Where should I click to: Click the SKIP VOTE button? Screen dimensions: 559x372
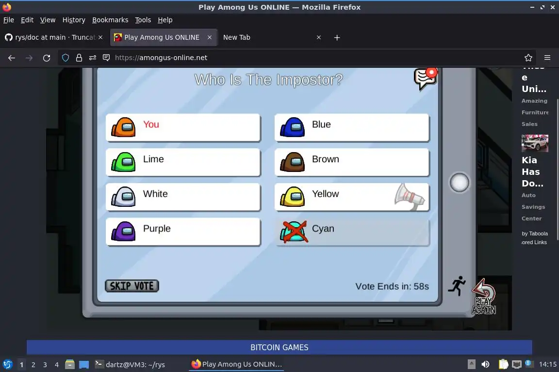[x=132, y=286]
